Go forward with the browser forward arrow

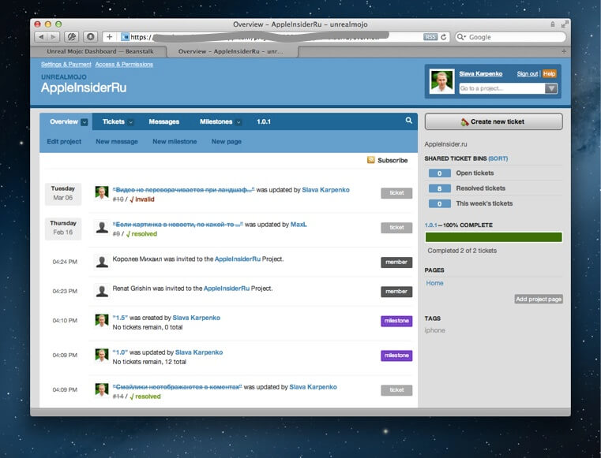[53, 37]
